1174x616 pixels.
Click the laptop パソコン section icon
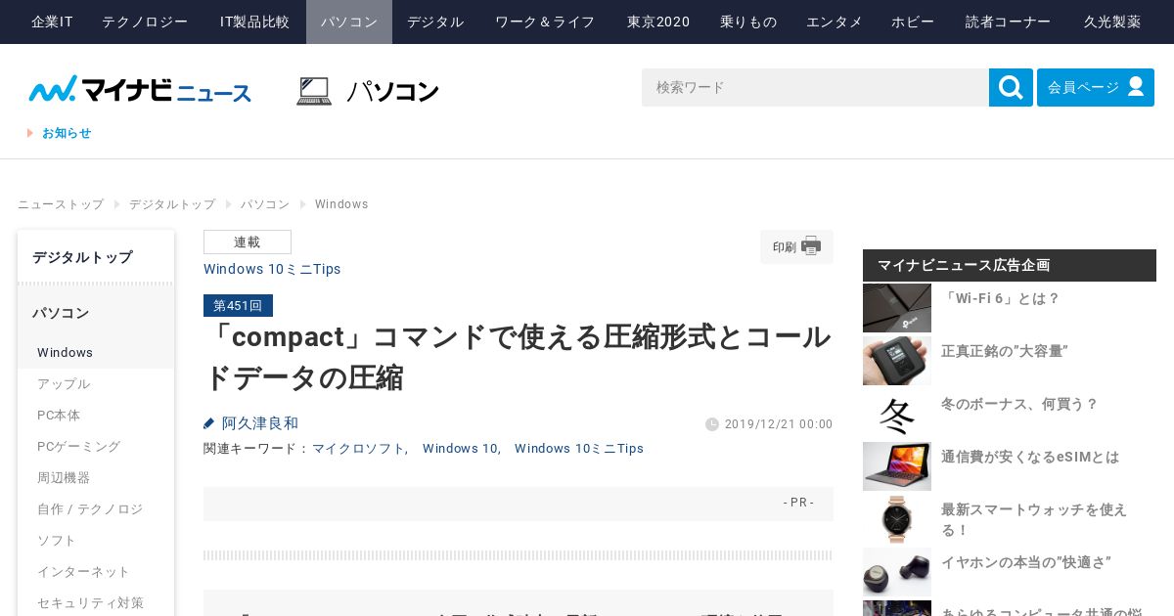(314, 91)
